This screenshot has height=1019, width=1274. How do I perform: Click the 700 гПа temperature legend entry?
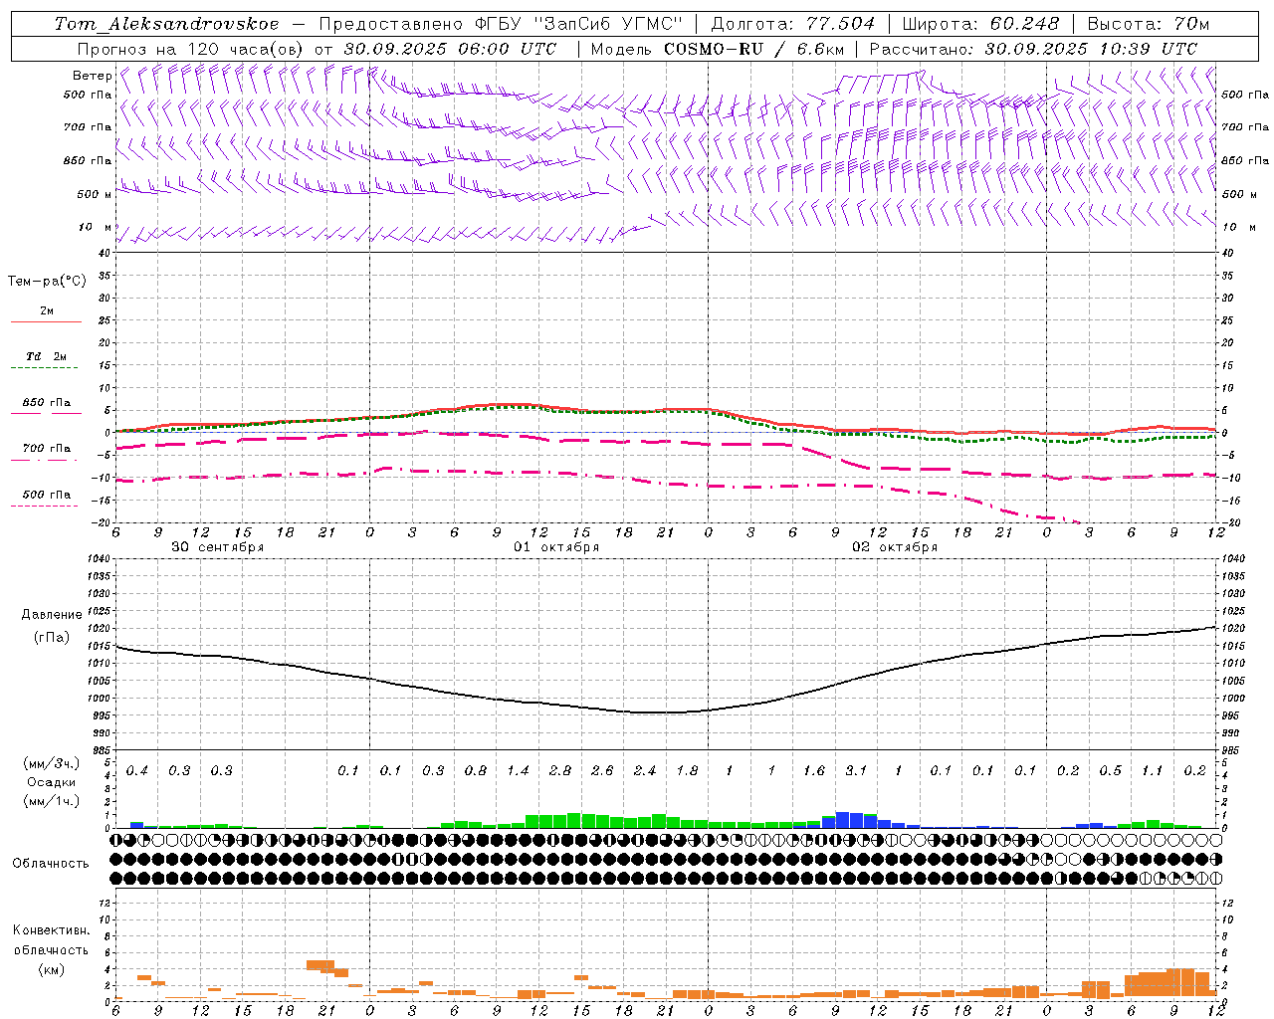(x=47, y=449)
